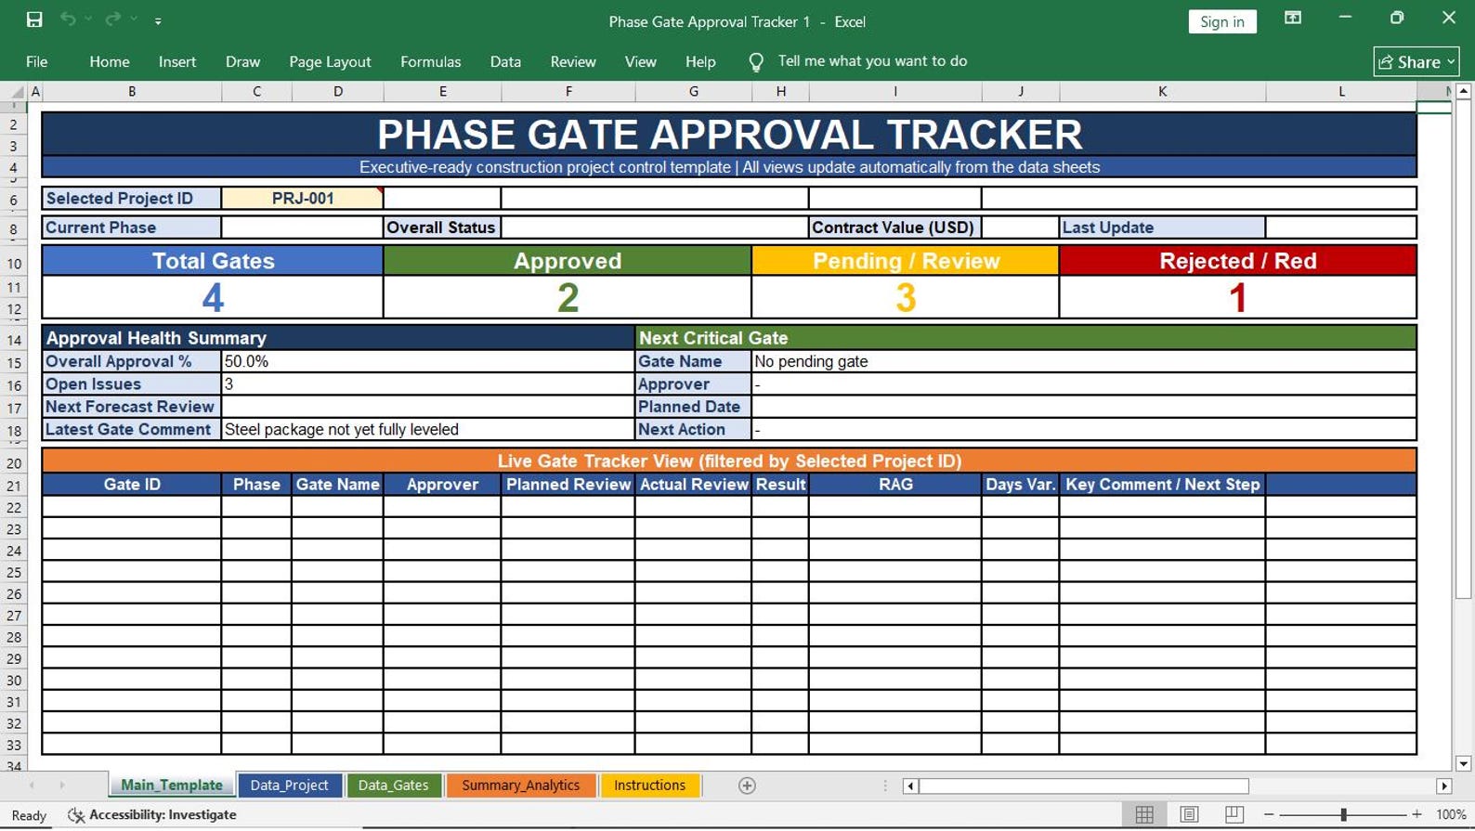Open the Help ribbon tab

[700, 61]
